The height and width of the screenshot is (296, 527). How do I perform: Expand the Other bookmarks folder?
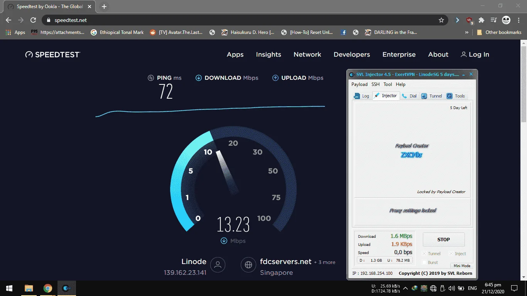coord(499,32)
